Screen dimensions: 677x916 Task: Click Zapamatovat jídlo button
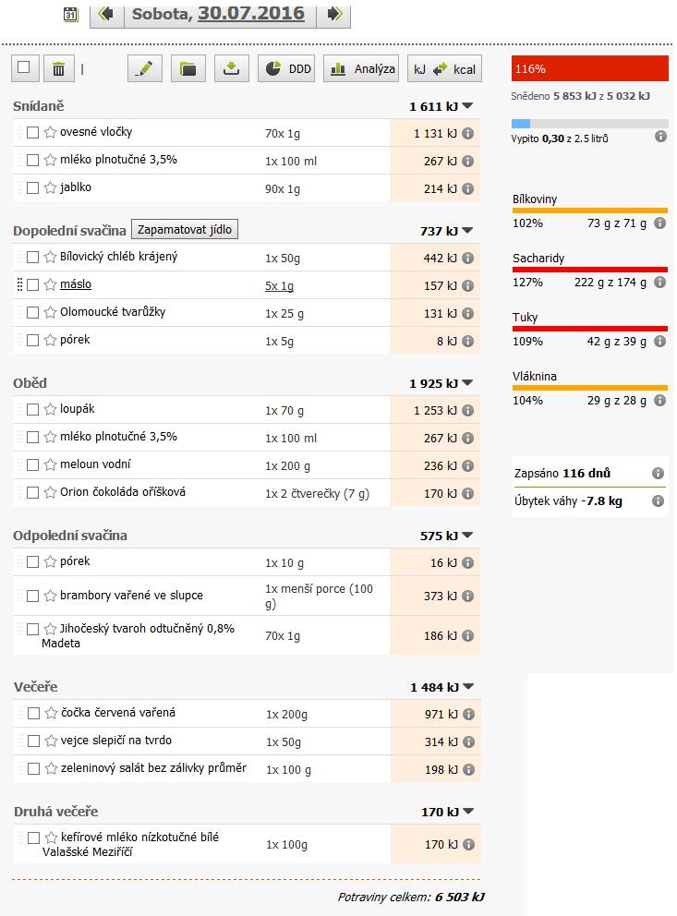point(185,229)
